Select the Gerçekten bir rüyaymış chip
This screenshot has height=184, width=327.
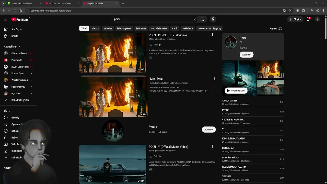pyautogui.click(x=209, y=29)
